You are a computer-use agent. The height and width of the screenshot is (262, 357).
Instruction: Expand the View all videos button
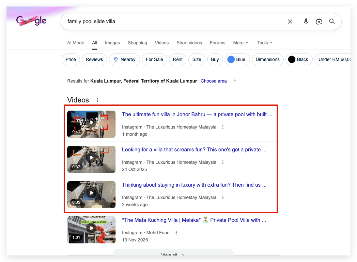tap(173, 253)
